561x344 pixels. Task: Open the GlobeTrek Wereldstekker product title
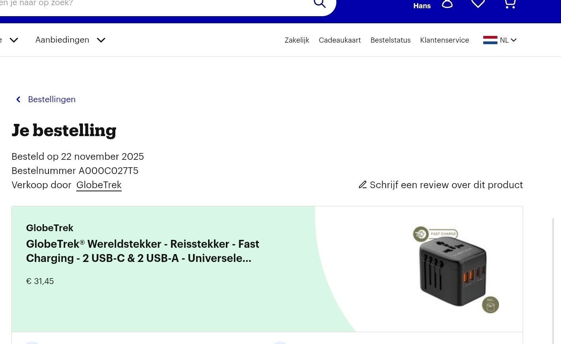tap(143, 251)
